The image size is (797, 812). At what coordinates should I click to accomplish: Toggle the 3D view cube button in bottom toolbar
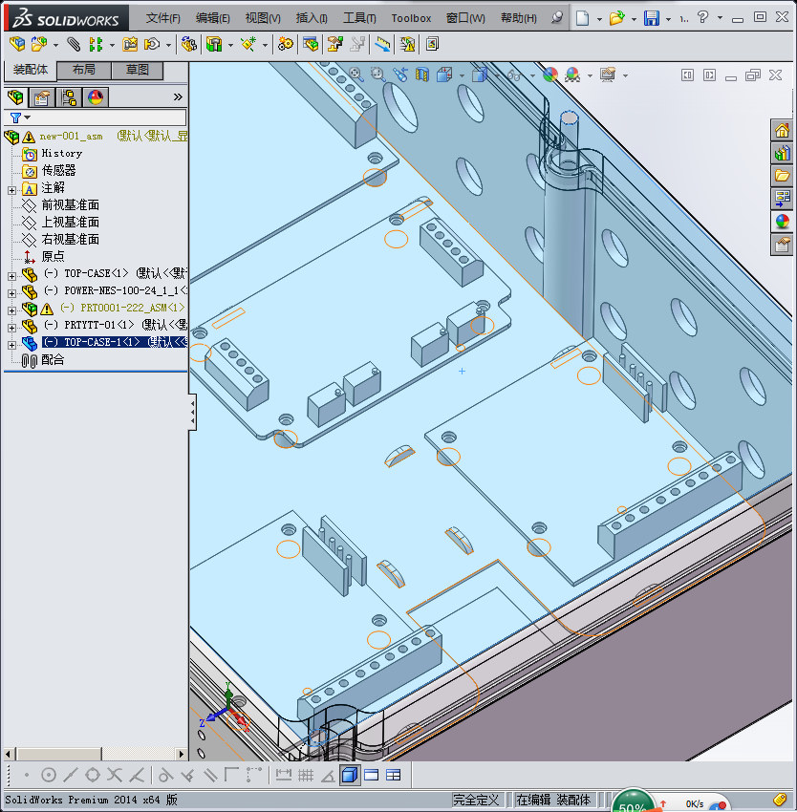(x=350, y=775)
